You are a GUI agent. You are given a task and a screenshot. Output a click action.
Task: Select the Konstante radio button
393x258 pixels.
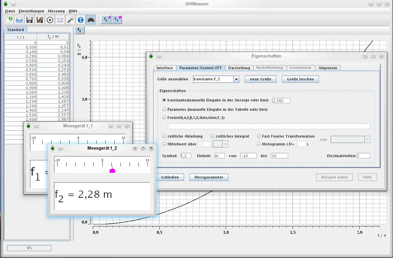pyautogui.click(x=164, y=100)
